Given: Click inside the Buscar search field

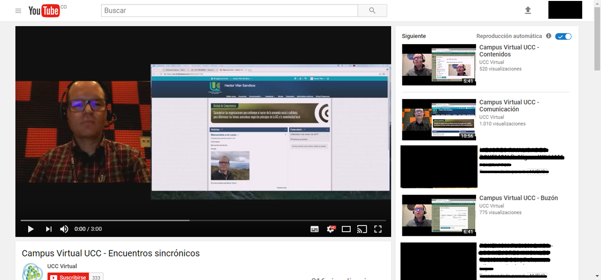Looking at the screenshot, I should point(229,10).
